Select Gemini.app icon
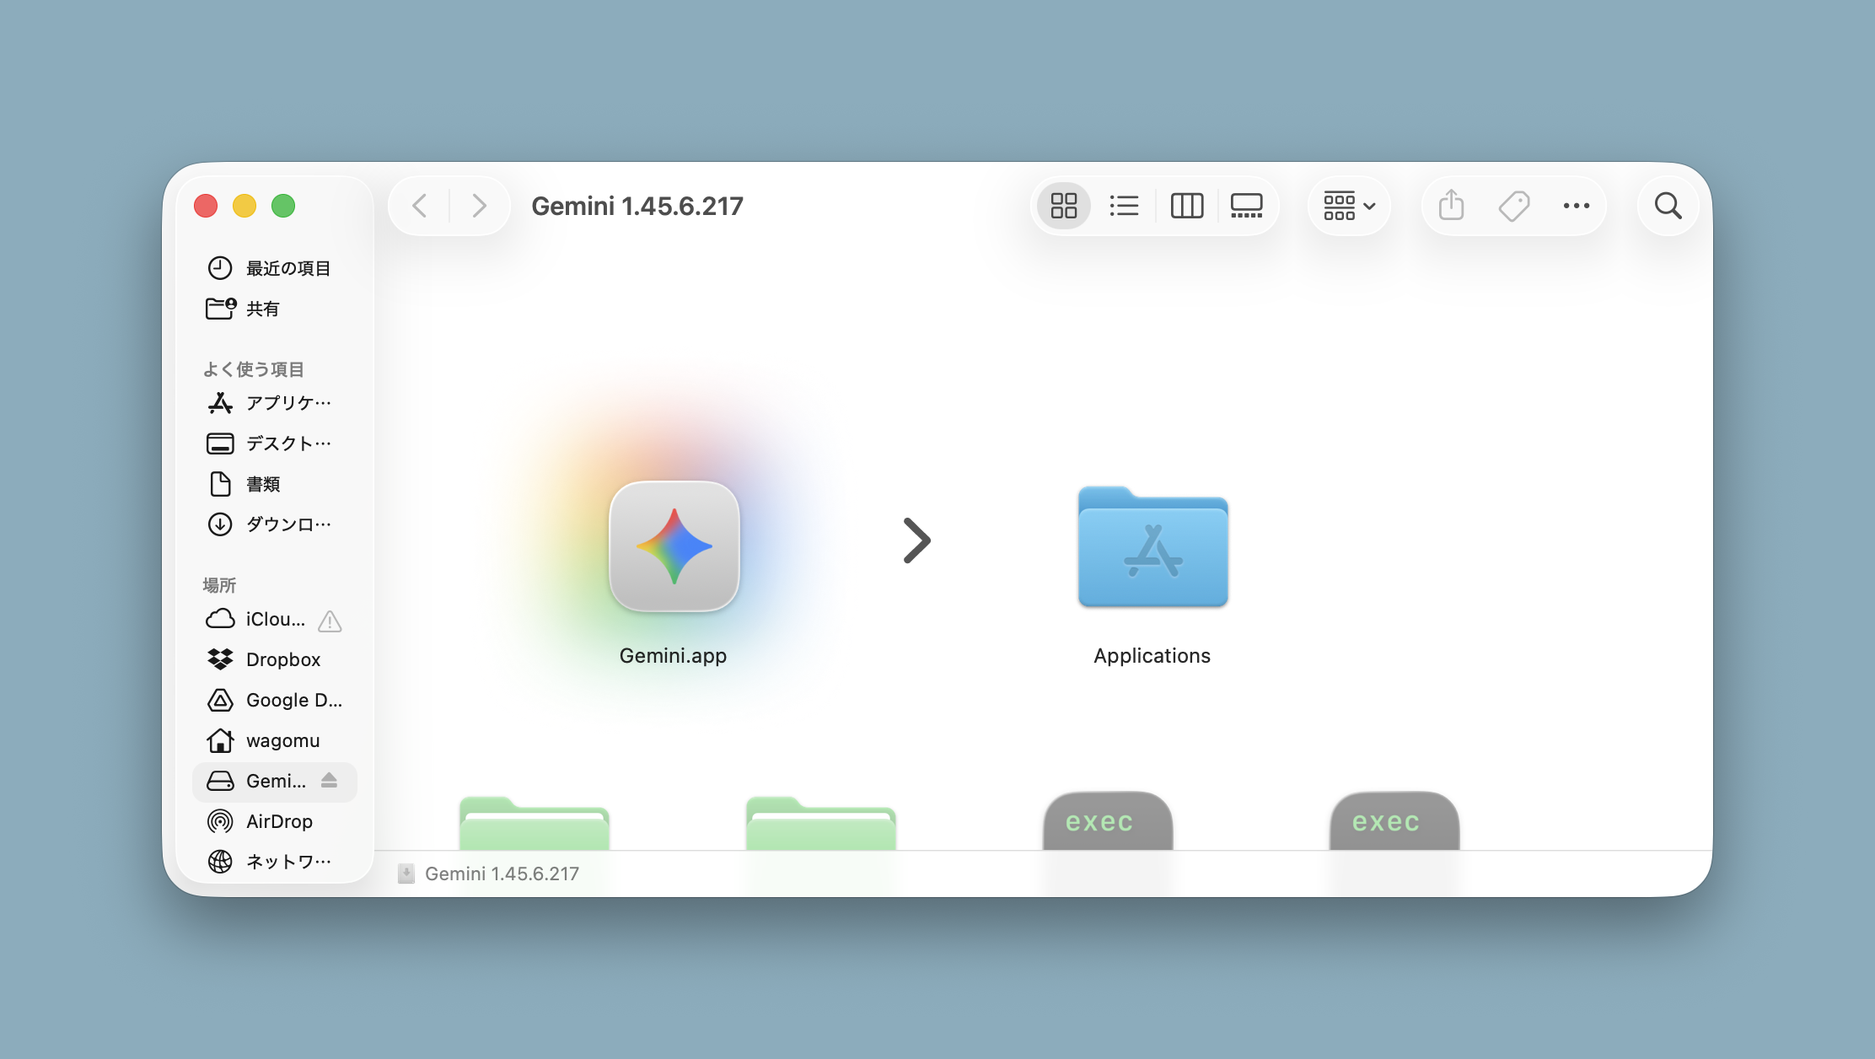The width and height of the screenshot is (1875, 1059). [x=674, y=546]
